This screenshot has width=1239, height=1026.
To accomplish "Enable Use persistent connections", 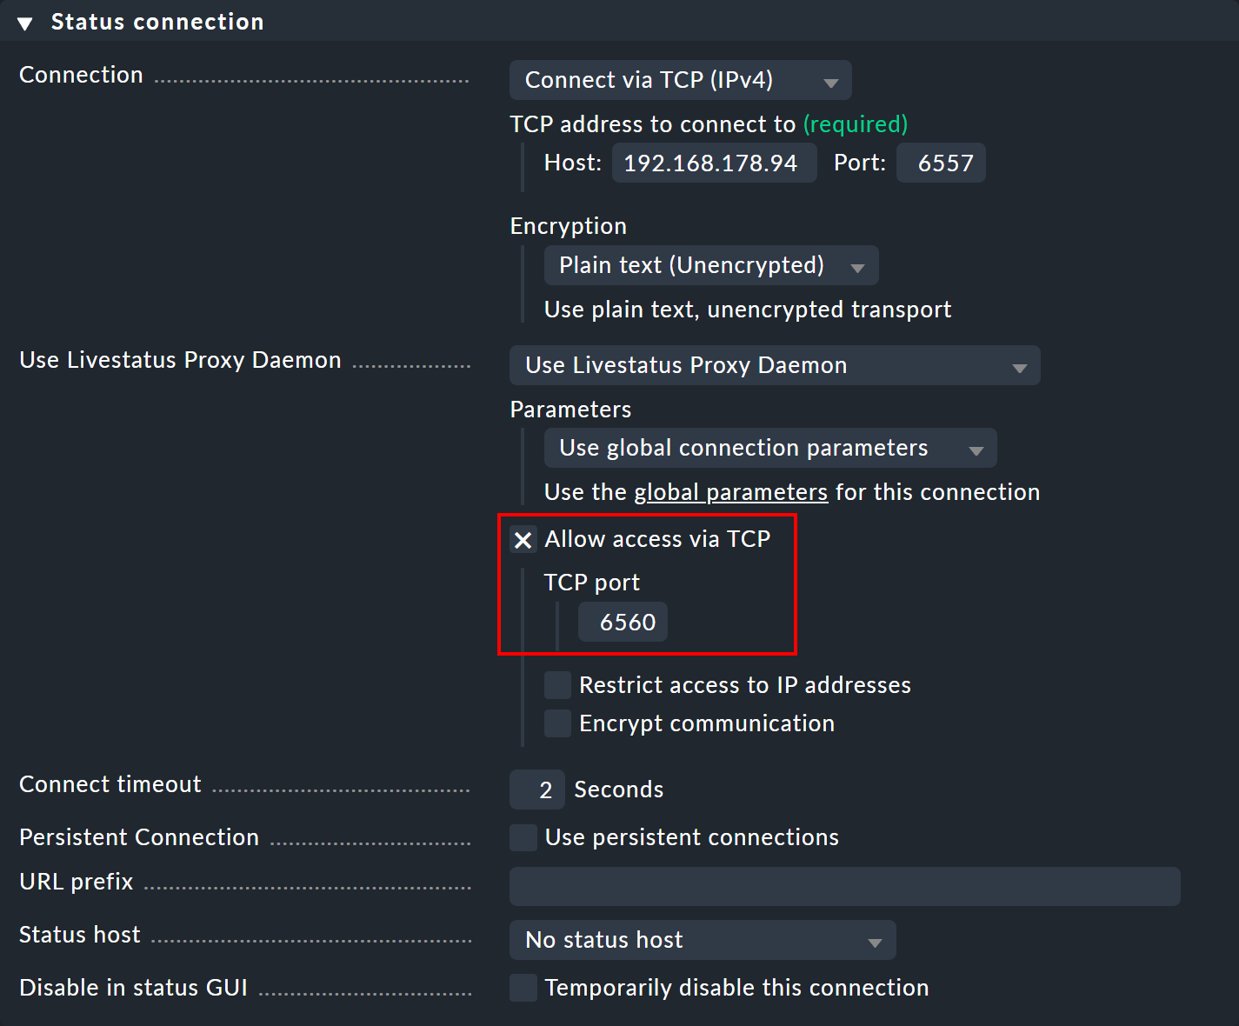I will 523,837.
